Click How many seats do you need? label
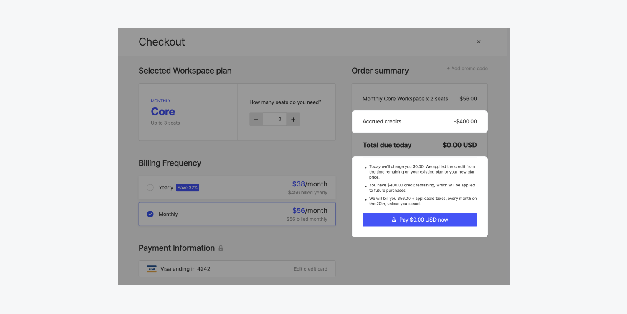This screenshot has width=627, height=314. (285, 102)
